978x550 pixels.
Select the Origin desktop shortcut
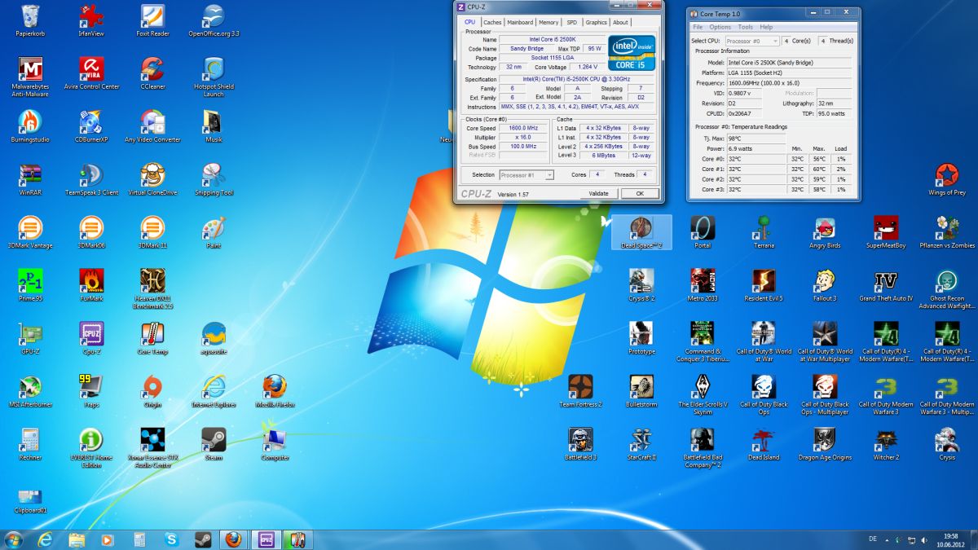pyautogui.click(x=152, y=391)
